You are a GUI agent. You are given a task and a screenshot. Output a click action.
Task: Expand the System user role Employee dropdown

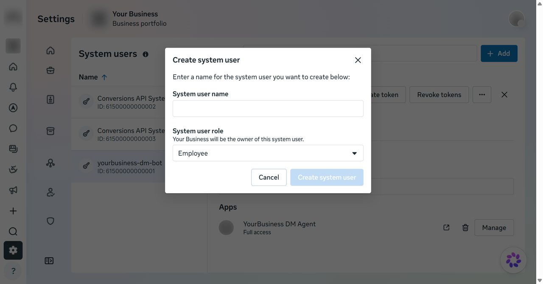point(268,153)
